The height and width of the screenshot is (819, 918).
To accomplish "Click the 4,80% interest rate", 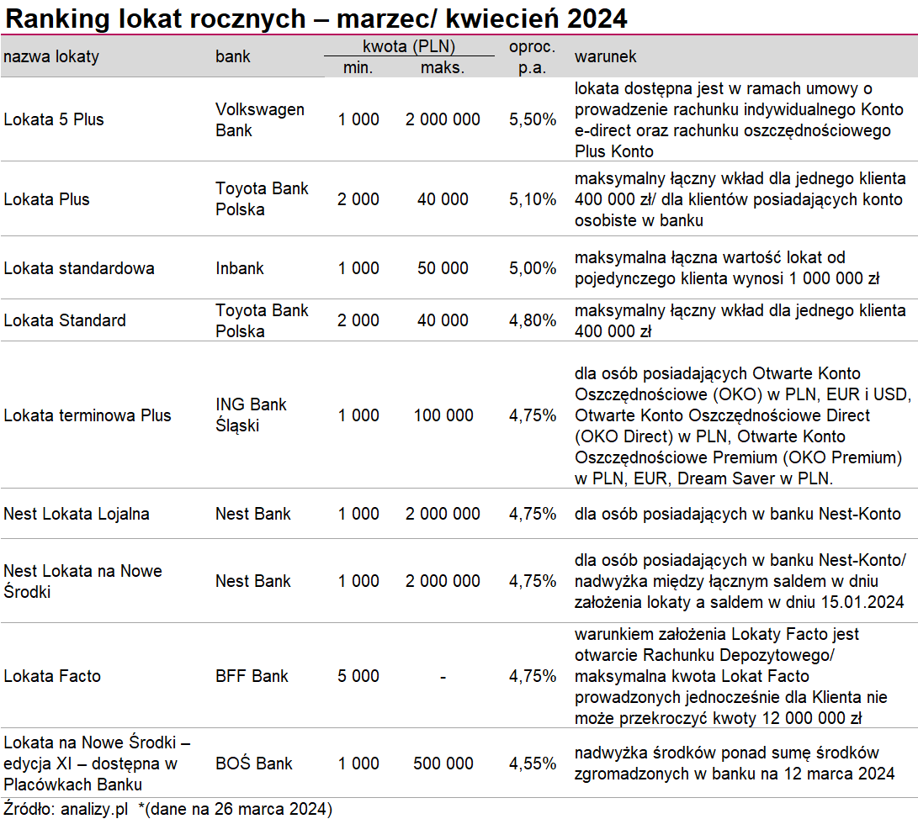I will [x=532, y=320].
